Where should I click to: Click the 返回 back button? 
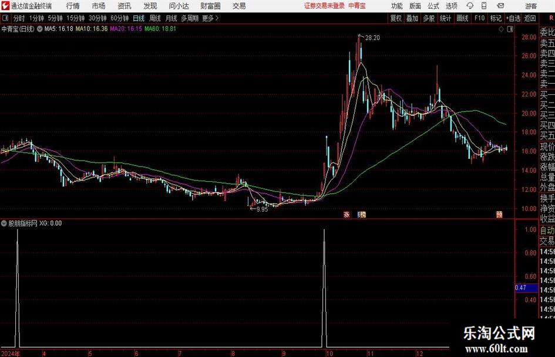click(530, 18)
